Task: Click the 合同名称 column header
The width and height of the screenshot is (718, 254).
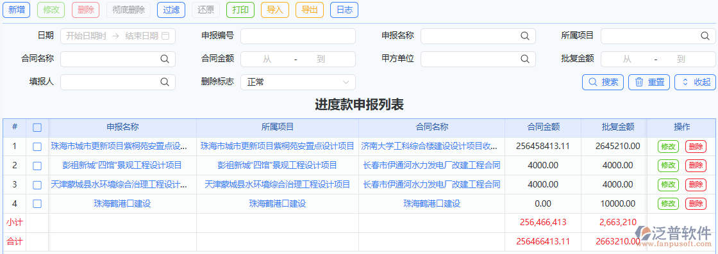Action: [x=432, y=127]
